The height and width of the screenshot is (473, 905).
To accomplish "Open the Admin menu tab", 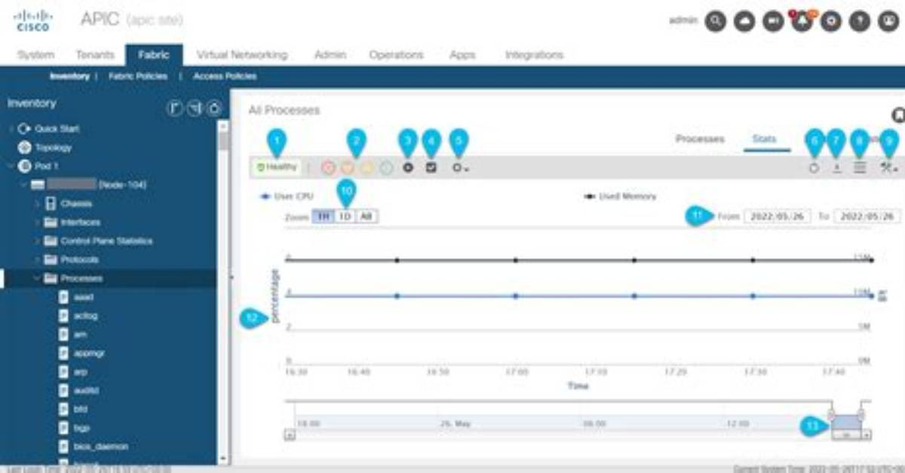I will (x=330, y=55).
